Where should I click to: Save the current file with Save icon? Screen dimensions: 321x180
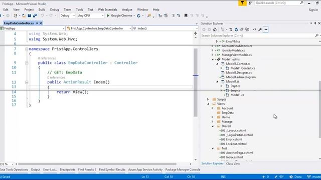point(29,15)
